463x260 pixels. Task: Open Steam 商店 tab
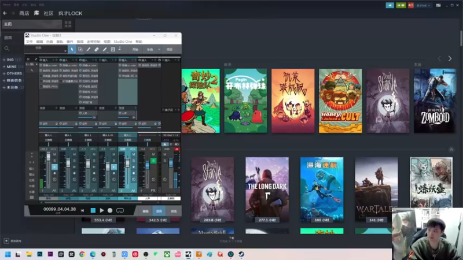(x=24, y=13)
